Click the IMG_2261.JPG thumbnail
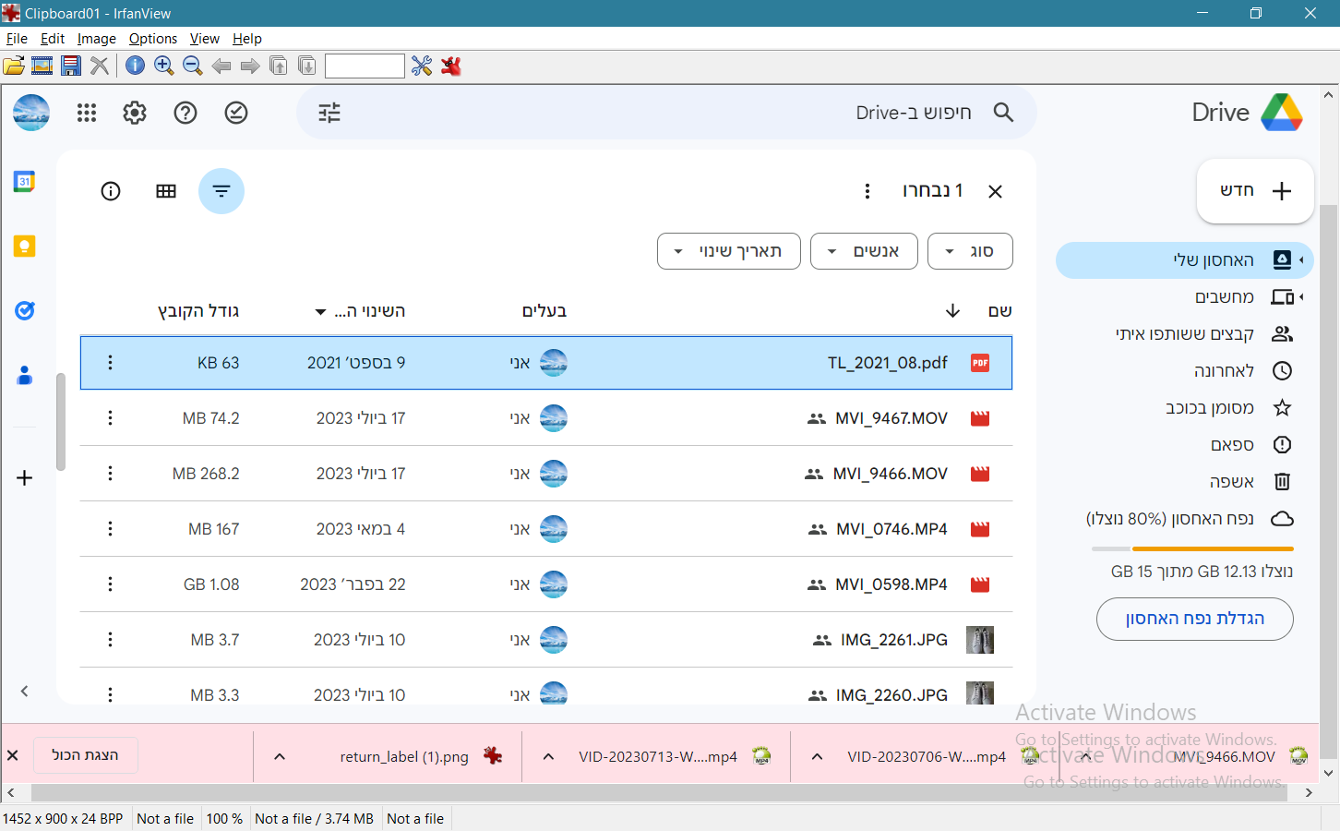 pos(980,640)
